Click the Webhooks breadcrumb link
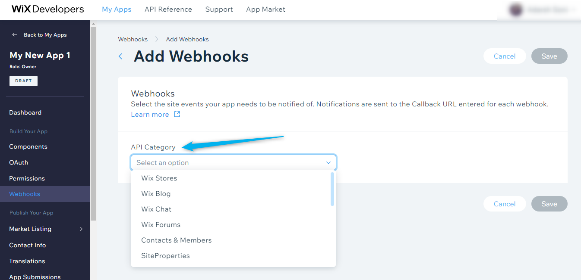The width and height of the screenshot is (581, 280). (133, 39)
